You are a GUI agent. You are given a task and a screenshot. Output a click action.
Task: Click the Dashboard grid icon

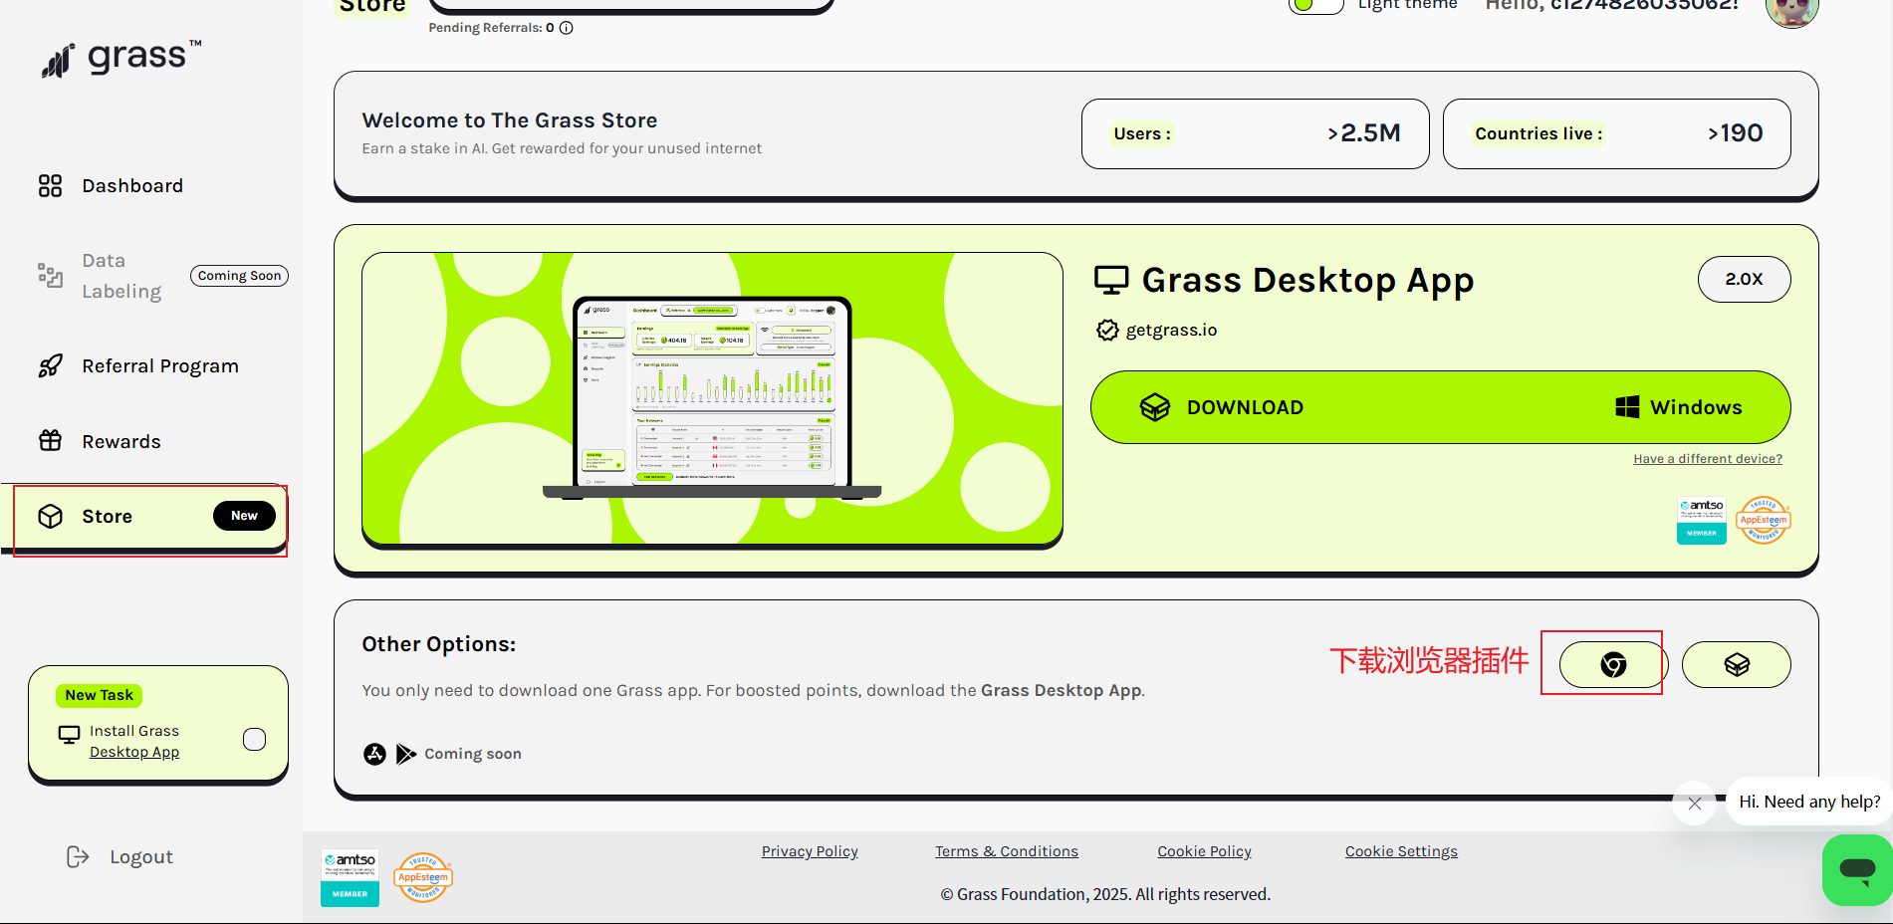click(50, 186)
